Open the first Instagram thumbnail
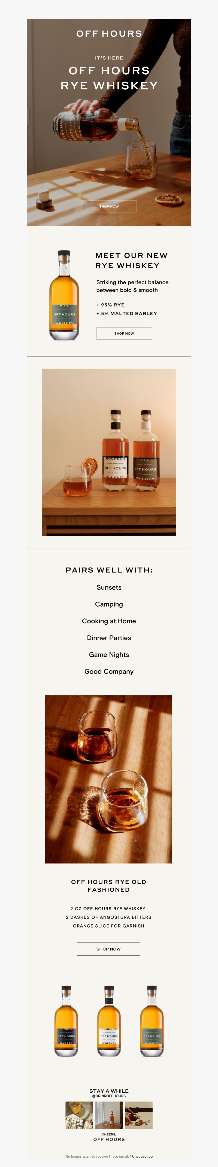Viewport: 218px width, 1167px height. [x=79, y=1115]
